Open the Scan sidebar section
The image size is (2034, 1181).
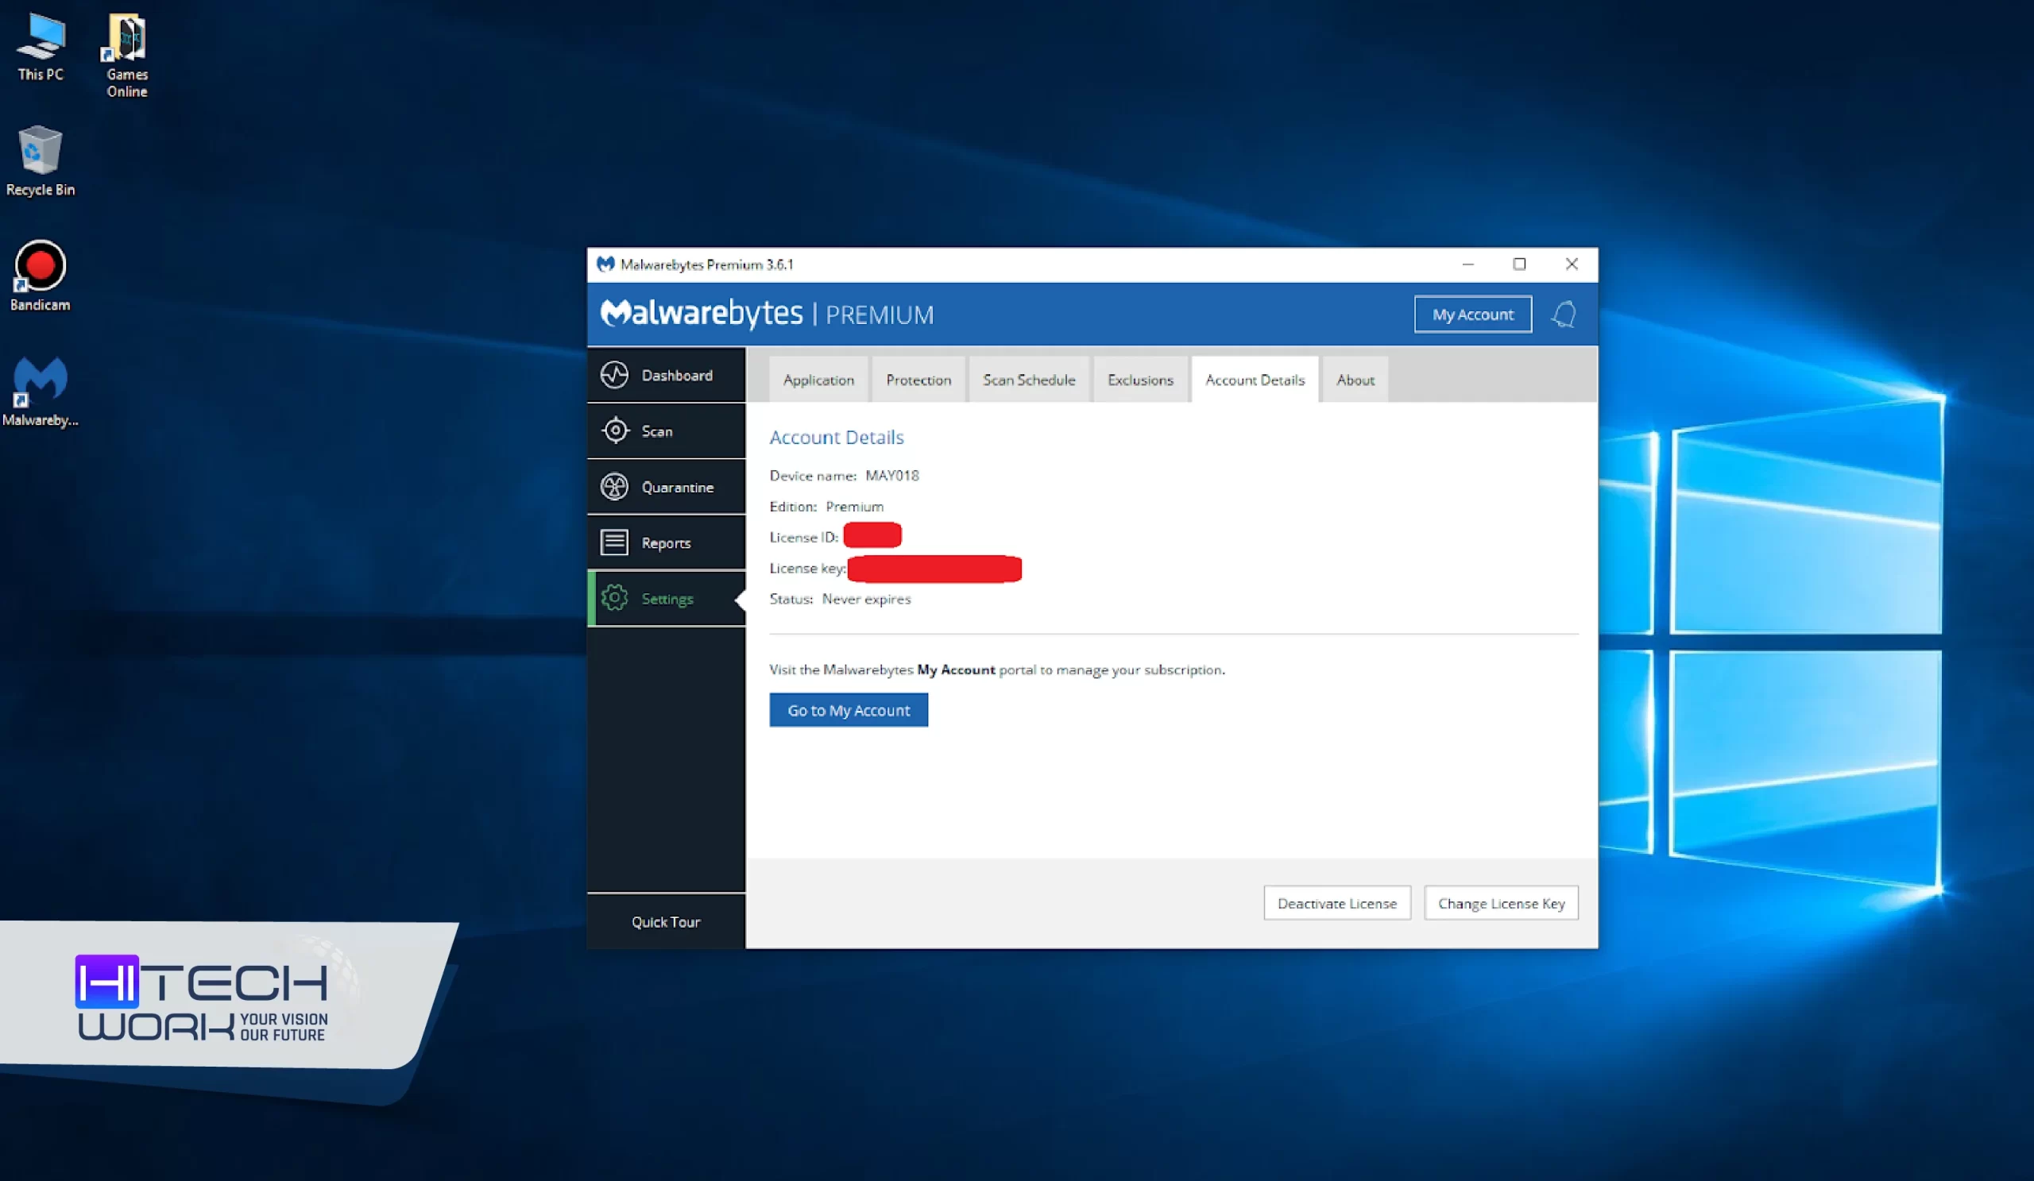coord(666,430)
